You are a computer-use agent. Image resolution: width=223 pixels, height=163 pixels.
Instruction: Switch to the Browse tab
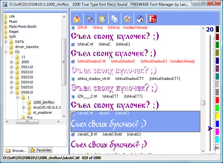[16, 150]
